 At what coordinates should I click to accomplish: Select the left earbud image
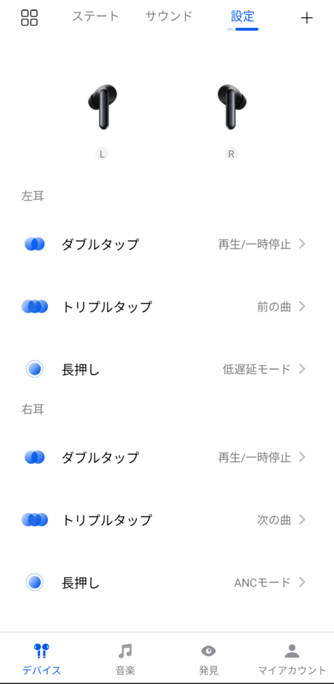point(102,107)
